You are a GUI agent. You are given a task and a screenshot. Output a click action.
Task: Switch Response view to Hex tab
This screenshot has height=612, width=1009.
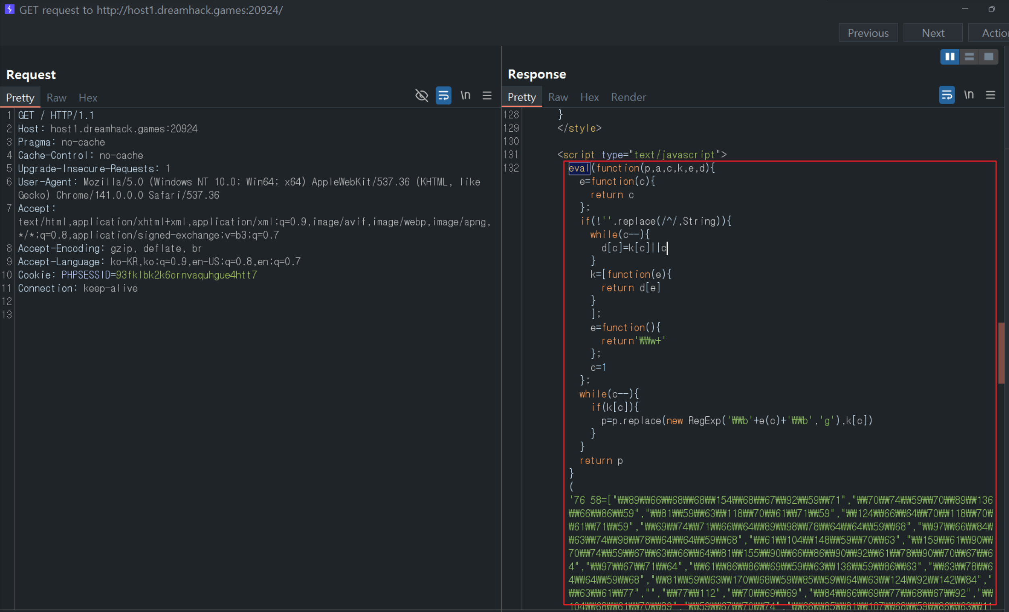point(589,97)
